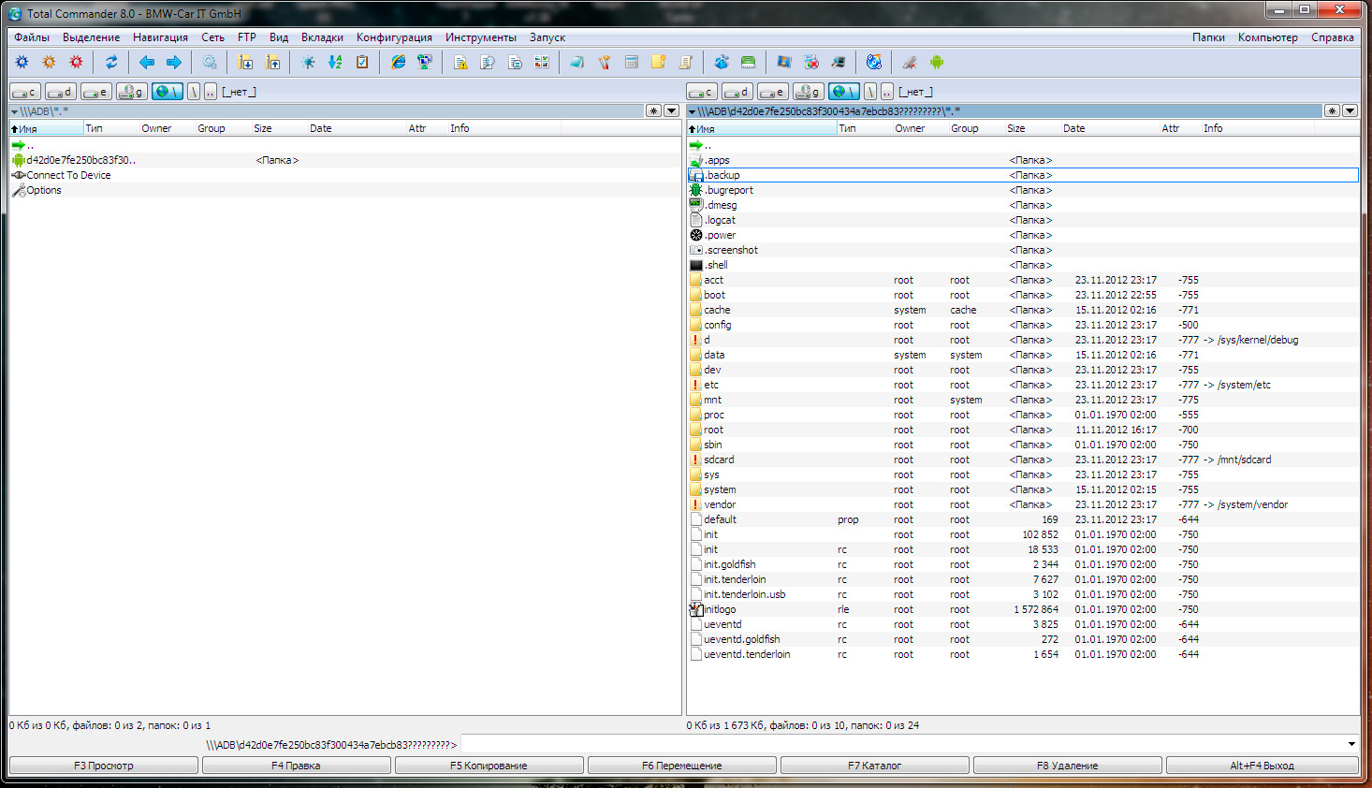Open the Internet Explorer toolbar icon
Viewport: 1372px width, 788px height.
pos(399,63)
